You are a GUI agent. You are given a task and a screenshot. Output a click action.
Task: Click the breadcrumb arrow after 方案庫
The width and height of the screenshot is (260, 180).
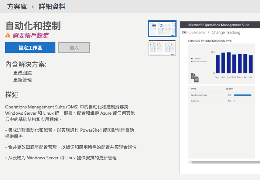(x=33, y=7)
